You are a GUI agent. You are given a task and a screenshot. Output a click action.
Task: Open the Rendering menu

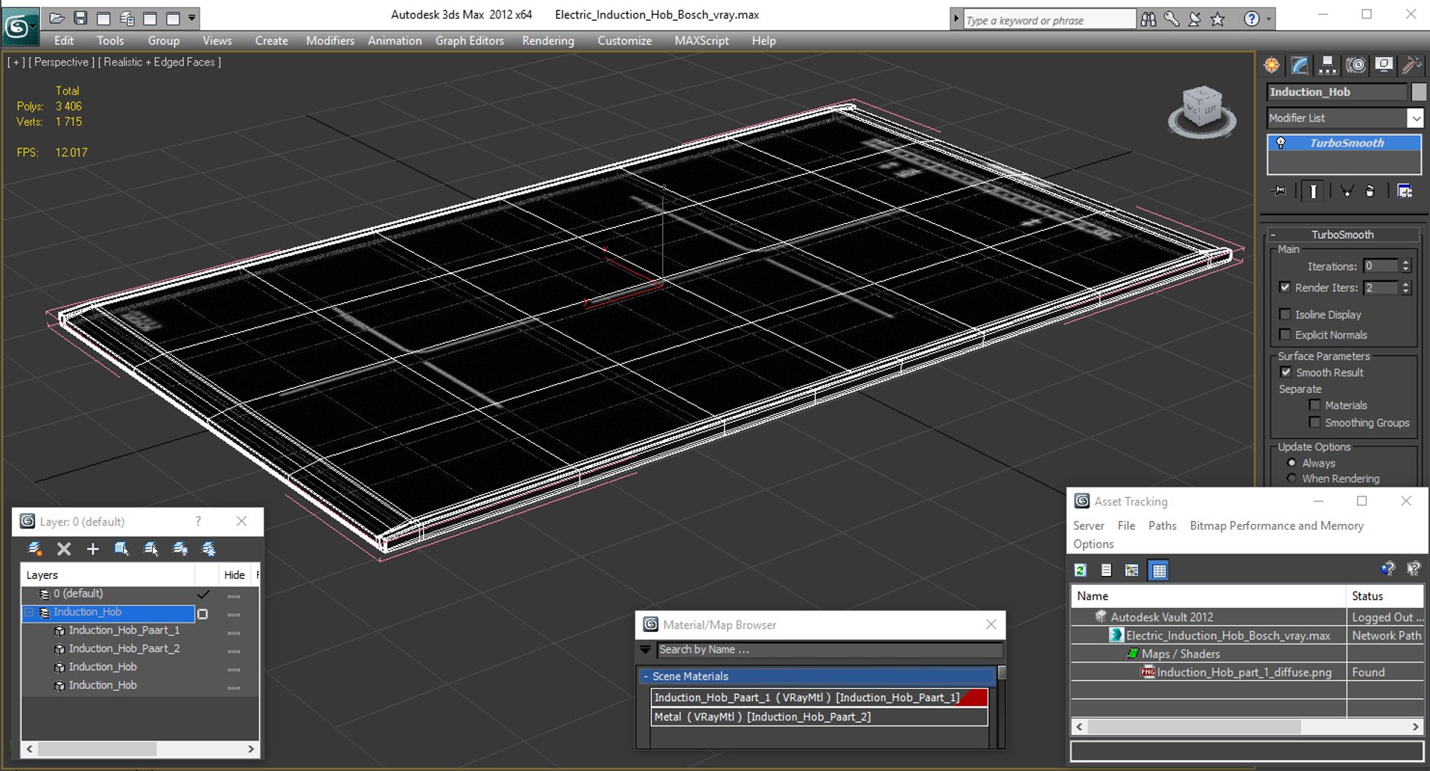(x=548, y=41)
